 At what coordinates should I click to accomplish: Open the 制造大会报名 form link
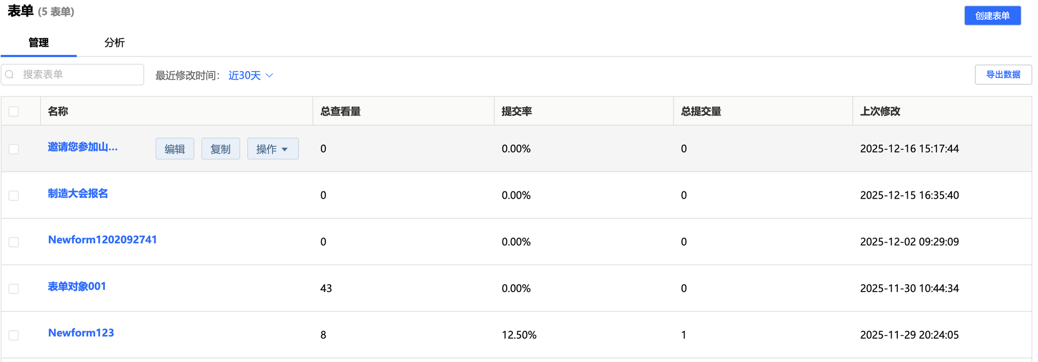pos(78,193)
